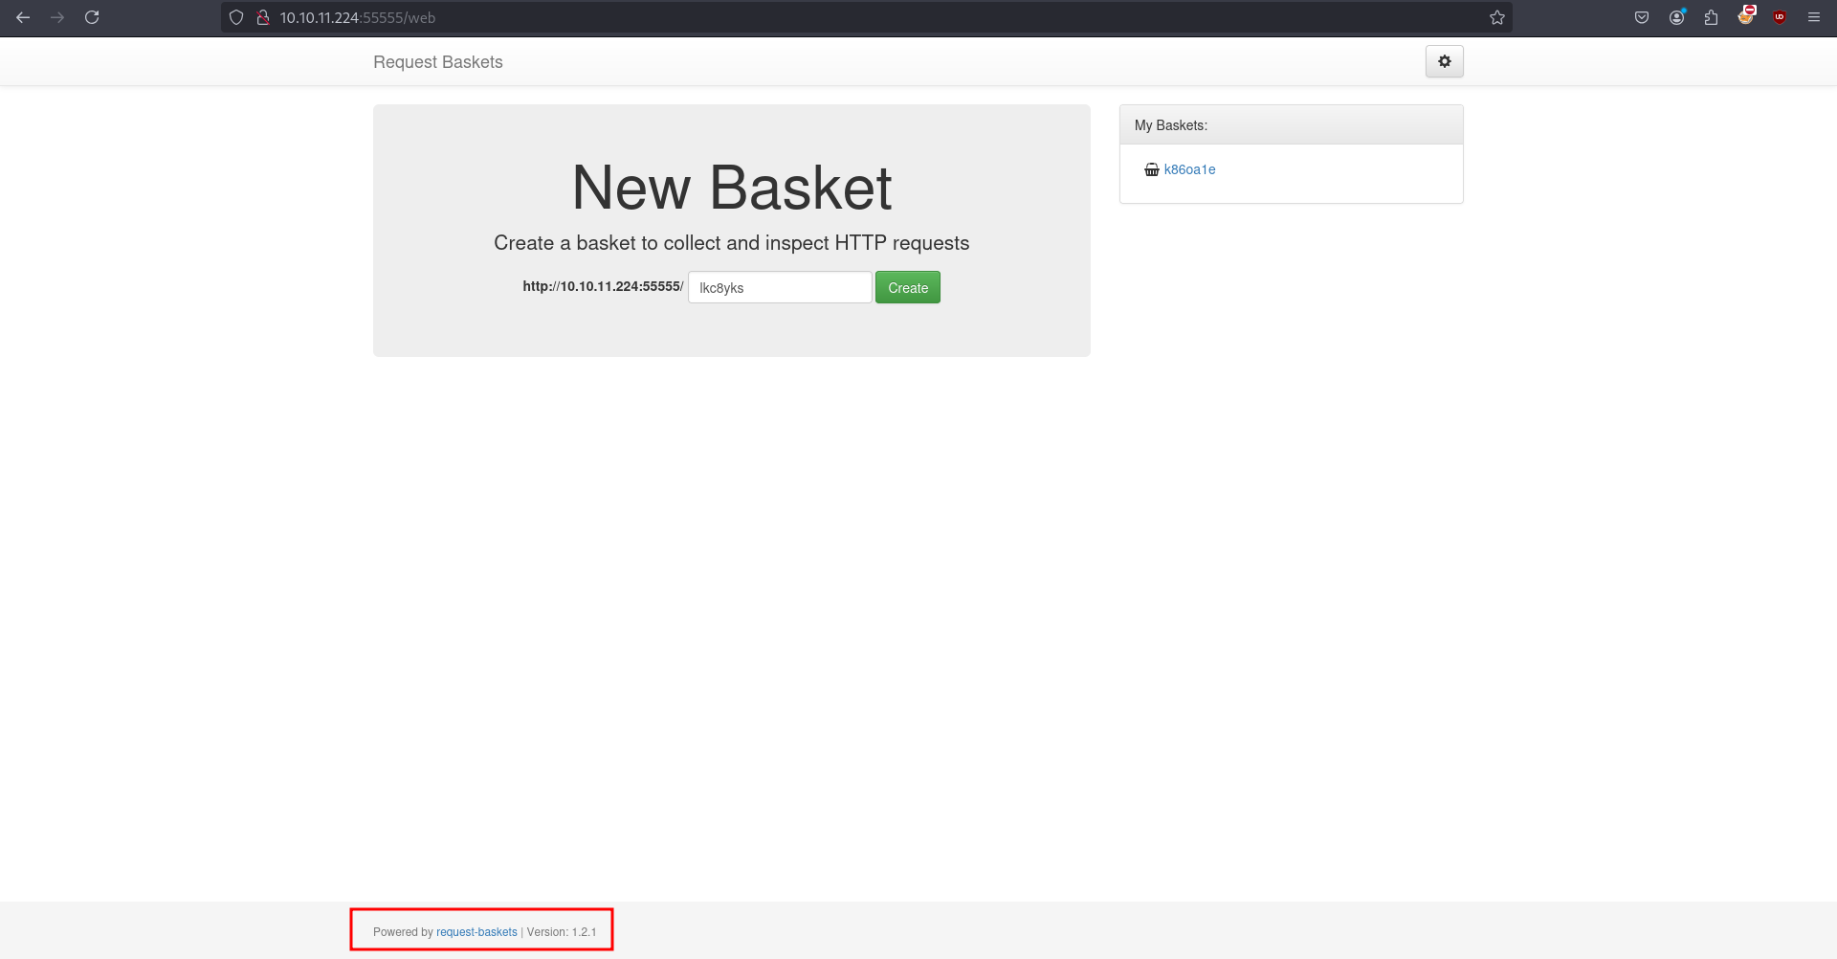Screen dimensions: 1837x959
Task: Reload the page with the refresh icon
Action: [x=92, y=17]
